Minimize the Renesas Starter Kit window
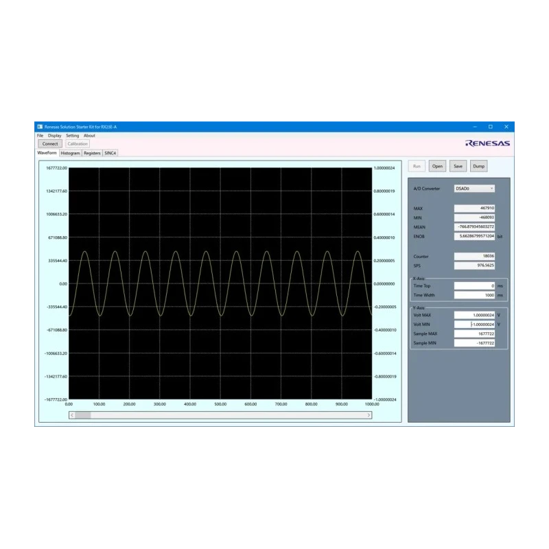 tap(475, 127)
